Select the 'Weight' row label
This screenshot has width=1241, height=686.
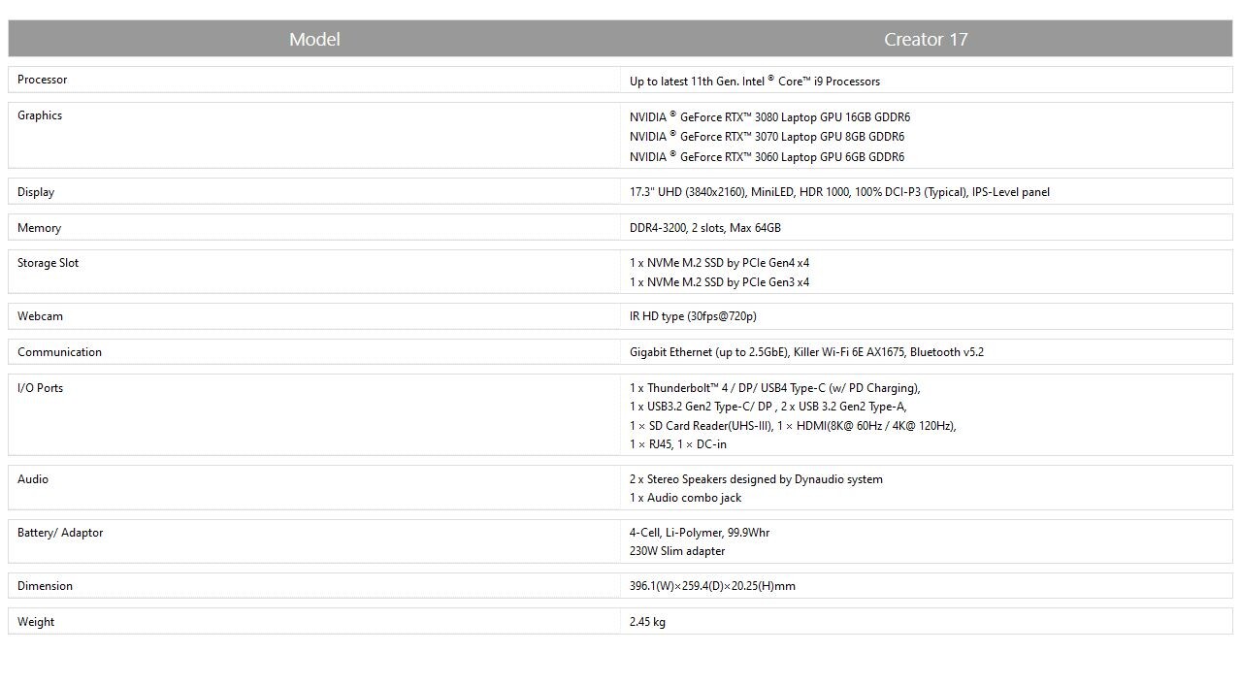36,622
